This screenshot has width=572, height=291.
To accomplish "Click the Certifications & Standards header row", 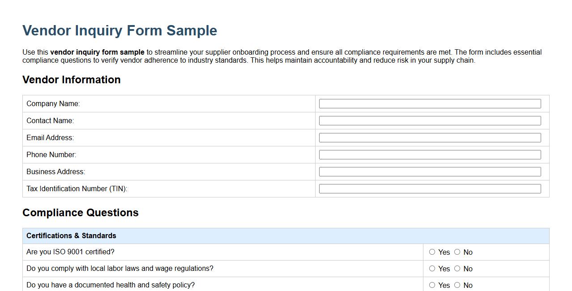I will (73, 235).
